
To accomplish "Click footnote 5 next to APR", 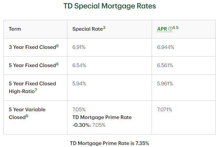I will (x=177, y=27).
